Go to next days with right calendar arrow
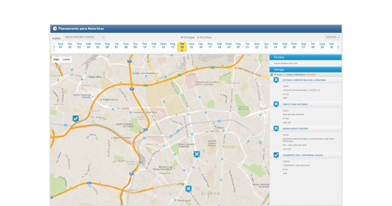The height and width of the screenshot is (206, 392). (x=338, y=46)
